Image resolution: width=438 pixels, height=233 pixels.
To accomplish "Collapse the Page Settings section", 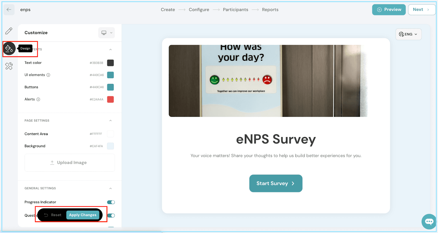I will click(111, 121).
